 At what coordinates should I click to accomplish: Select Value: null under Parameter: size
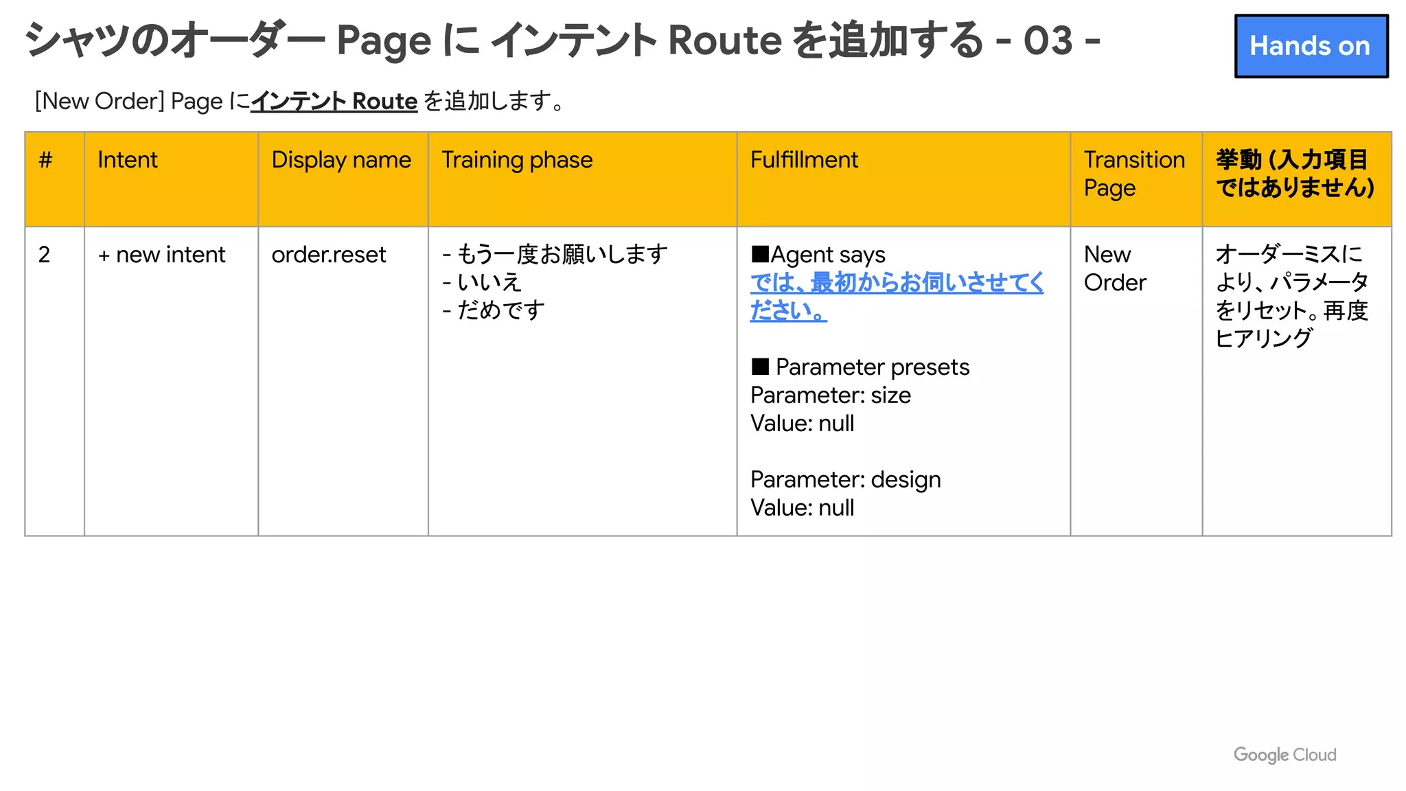[x=803, y=423]
